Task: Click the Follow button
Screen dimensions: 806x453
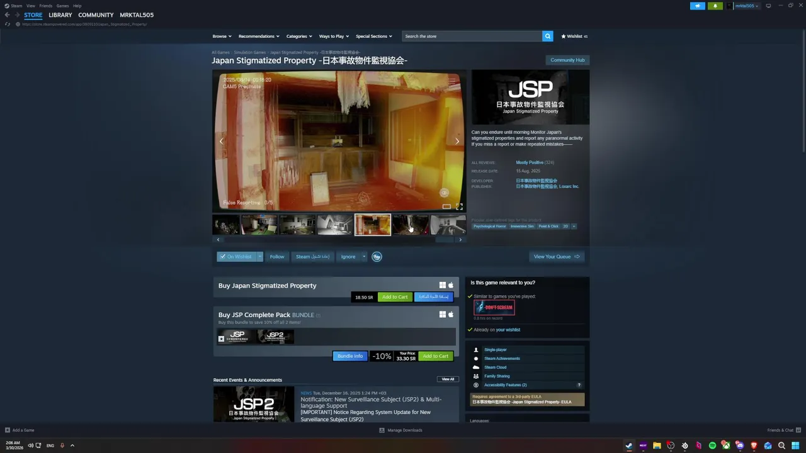Action: tap(277, 257)
